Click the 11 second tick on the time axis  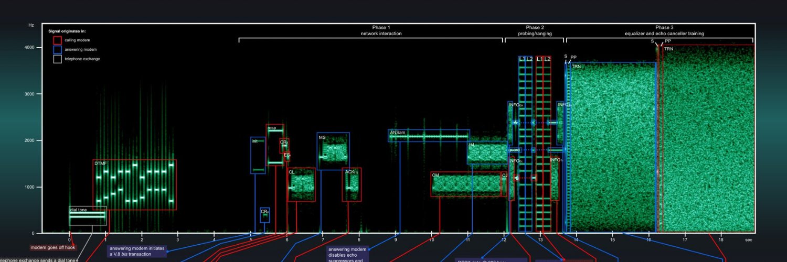[x=467, y=239]
